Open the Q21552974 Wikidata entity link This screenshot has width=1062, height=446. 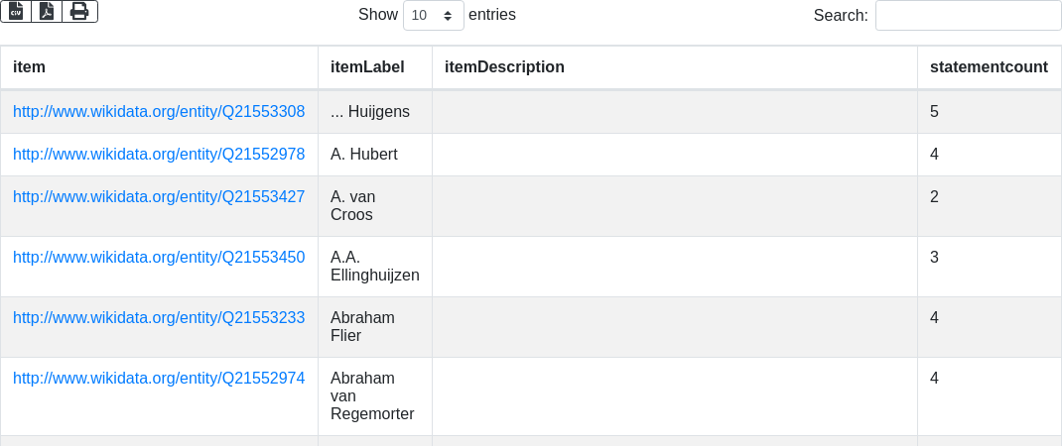pyautogui.click(x=159, y=379)
